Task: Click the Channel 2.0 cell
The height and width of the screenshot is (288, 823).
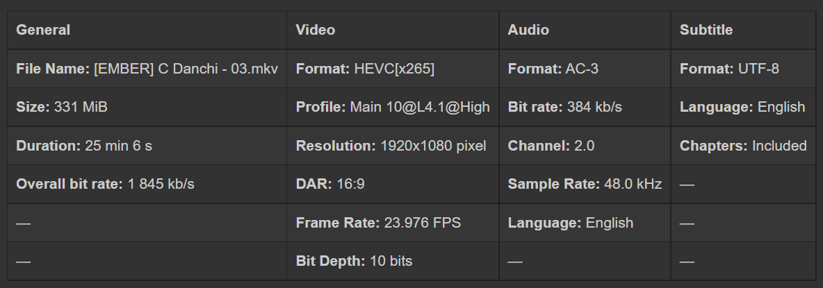Action: 551,146
